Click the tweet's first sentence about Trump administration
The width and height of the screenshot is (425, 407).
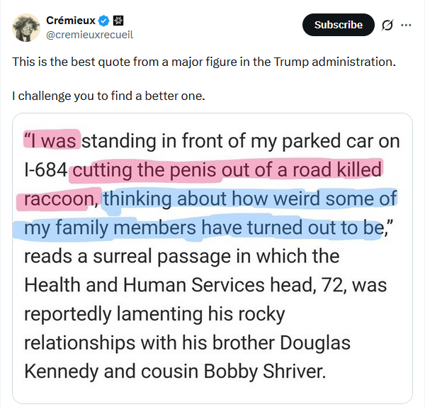[204, 62]
